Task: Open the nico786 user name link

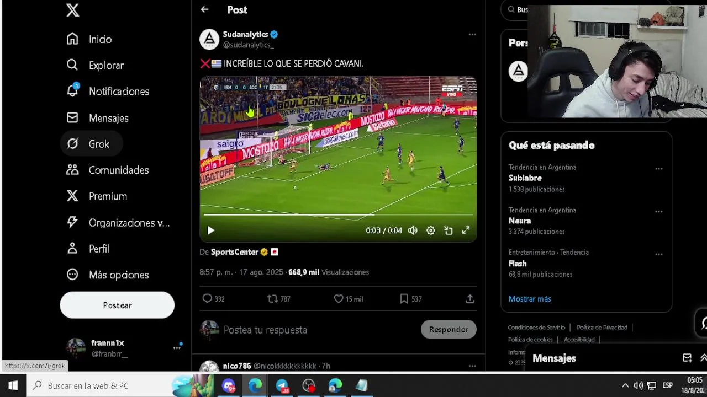Action: click(237, 366)
